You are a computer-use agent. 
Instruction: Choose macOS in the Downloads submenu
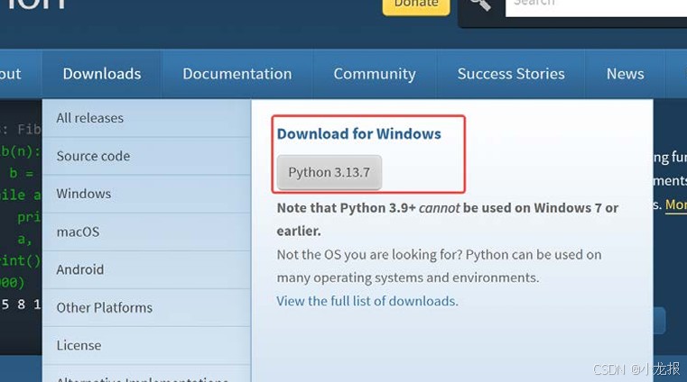tap(78, 232)
